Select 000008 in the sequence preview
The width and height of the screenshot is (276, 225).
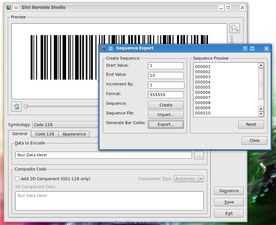[202, 103]
